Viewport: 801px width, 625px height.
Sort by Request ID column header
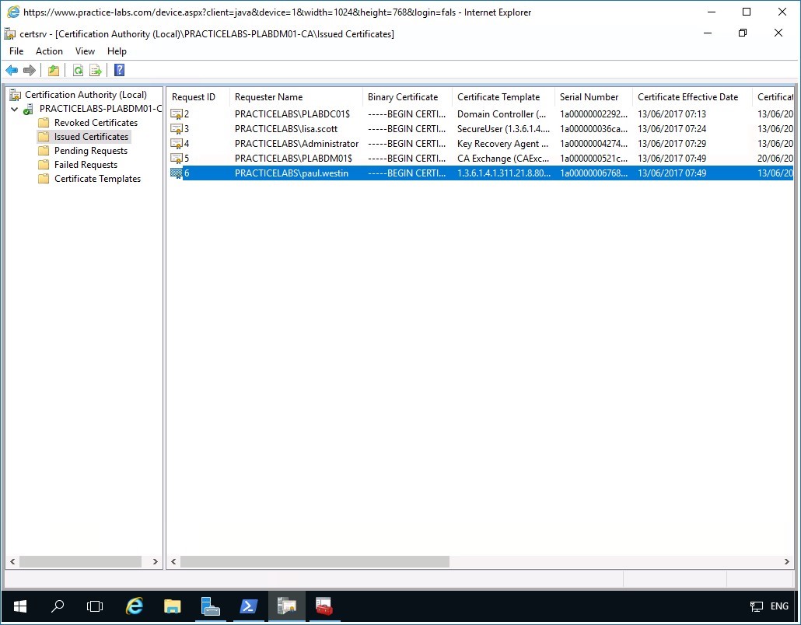click(198, 97)
